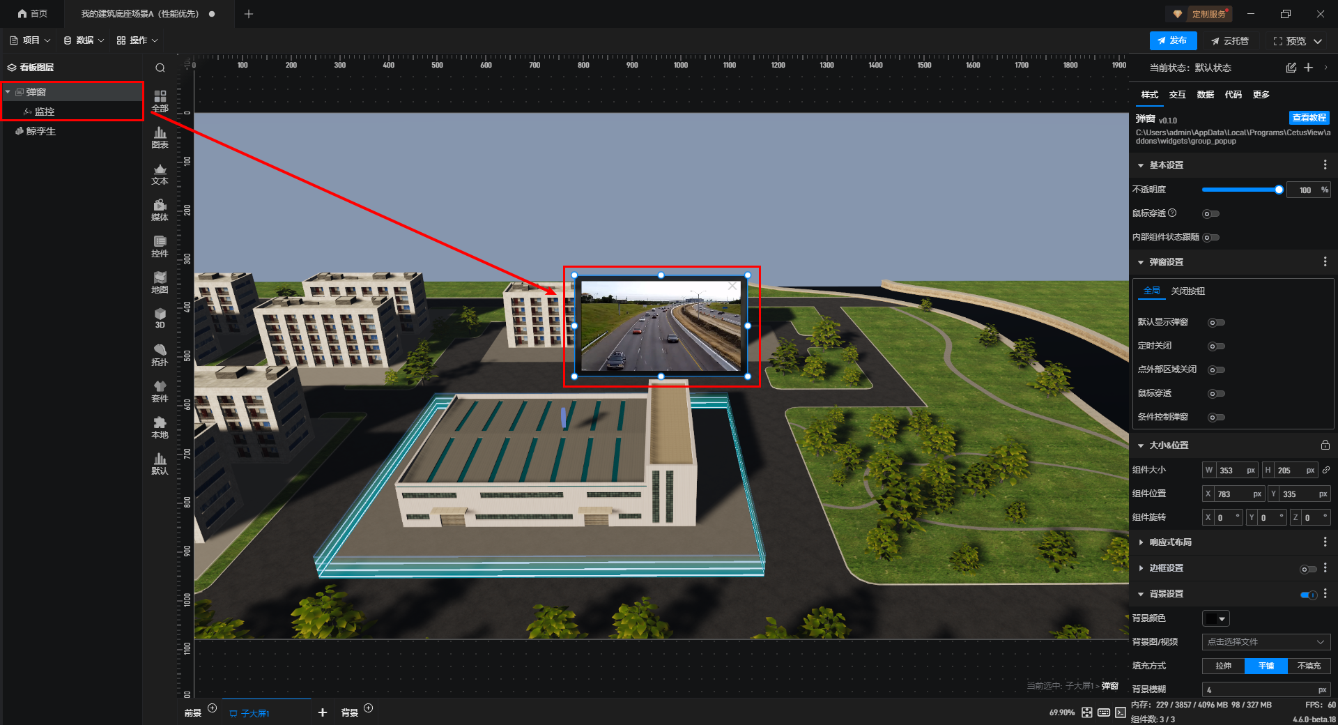
Task: Click the search icon in layer panel
Action: coord(160,68)
